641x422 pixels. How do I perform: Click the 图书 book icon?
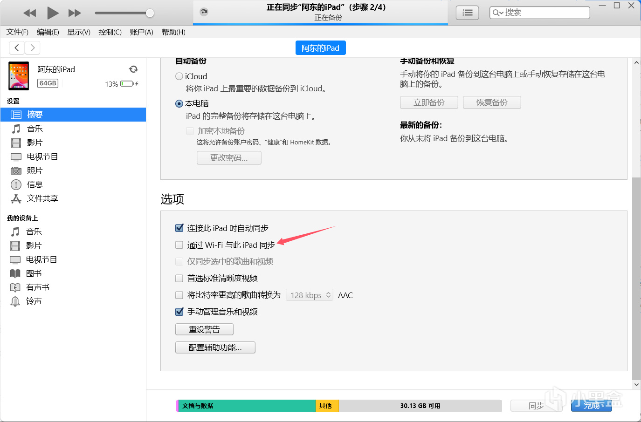click(x=15, y=273)
